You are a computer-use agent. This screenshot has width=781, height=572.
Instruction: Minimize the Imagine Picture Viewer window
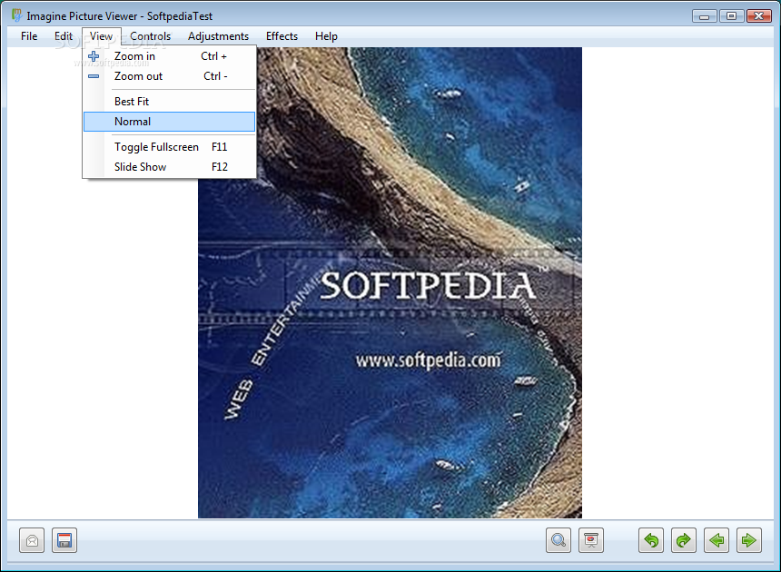pyautogui.click(x=704, y=16)
